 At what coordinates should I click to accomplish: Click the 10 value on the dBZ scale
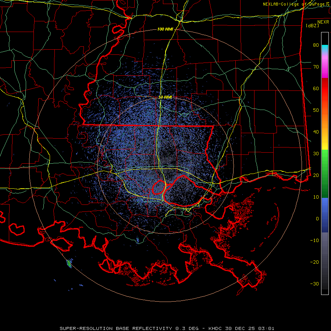[x=316, y=197]
